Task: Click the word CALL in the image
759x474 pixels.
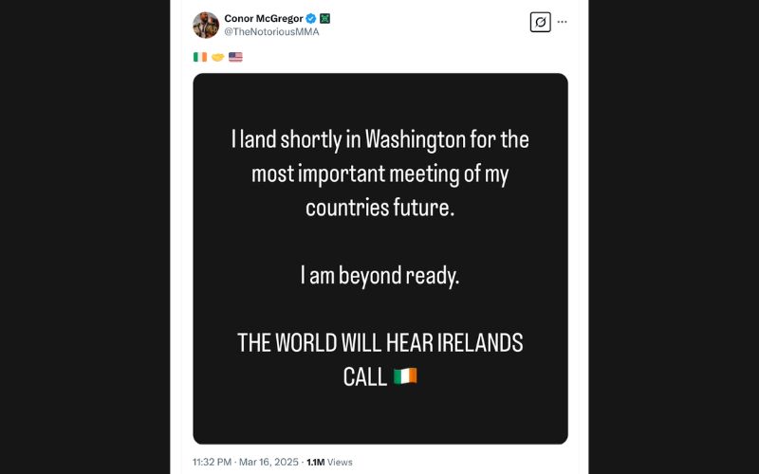Action: point(364,376)
